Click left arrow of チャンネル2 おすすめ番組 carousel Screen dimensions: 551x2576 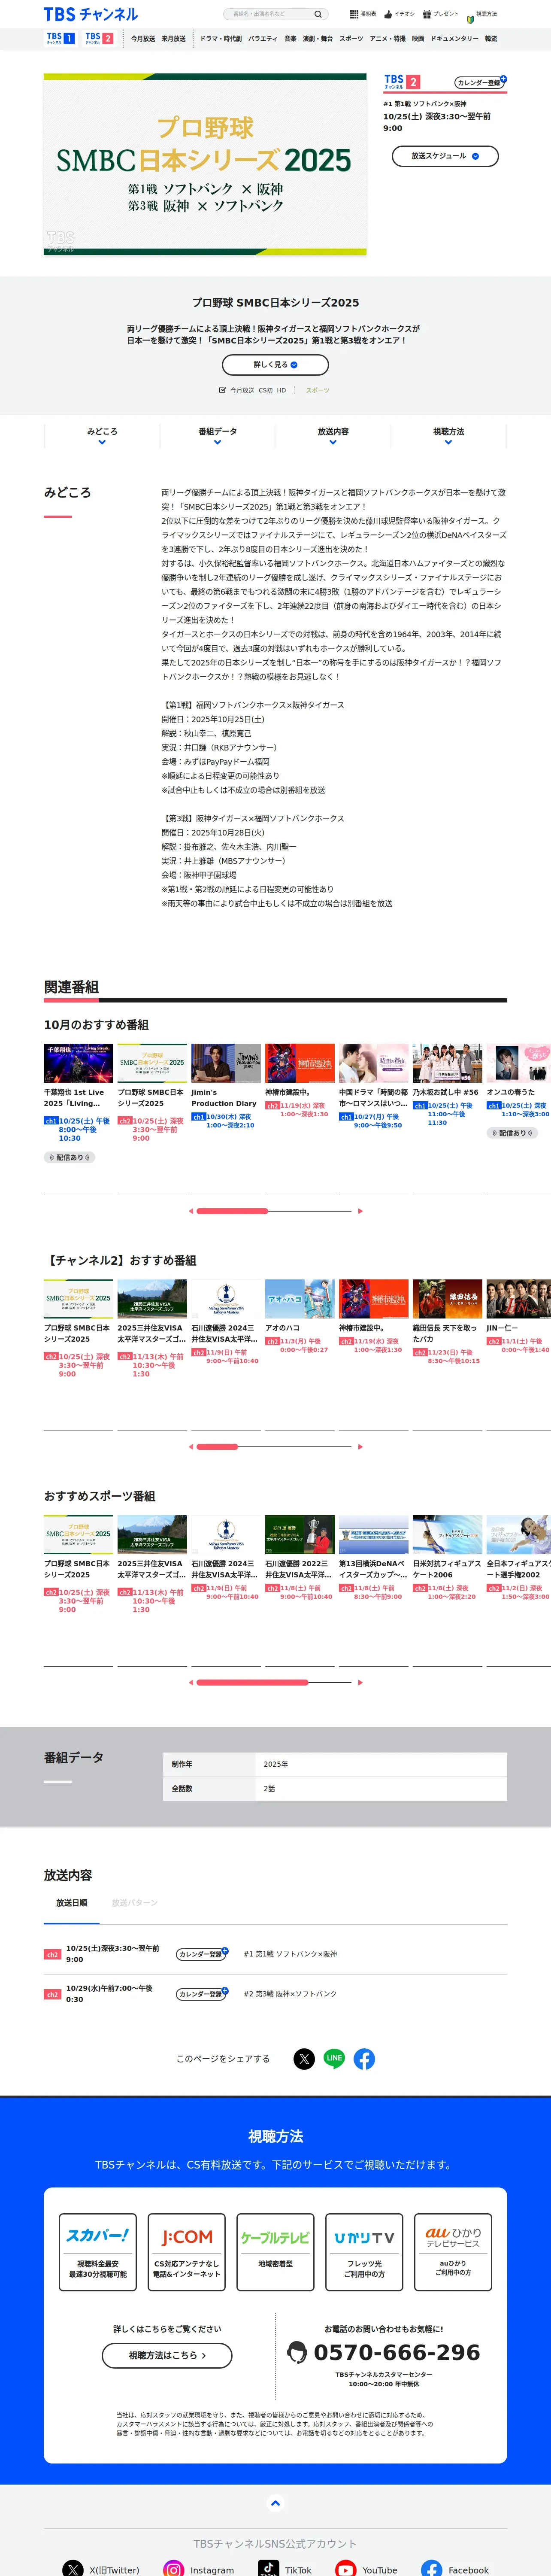191,1447
